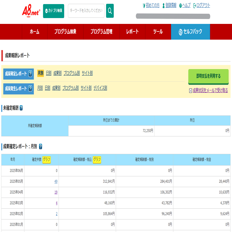Open the レポート menu
The image size is (232, 232).
[x=132, y=32]
